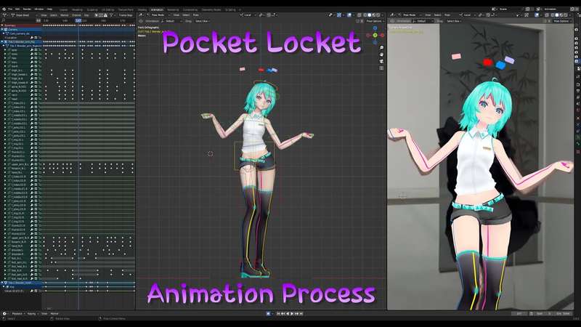Click the current frame marker in dope sheet
581x327 pixels.
(78, 21)
